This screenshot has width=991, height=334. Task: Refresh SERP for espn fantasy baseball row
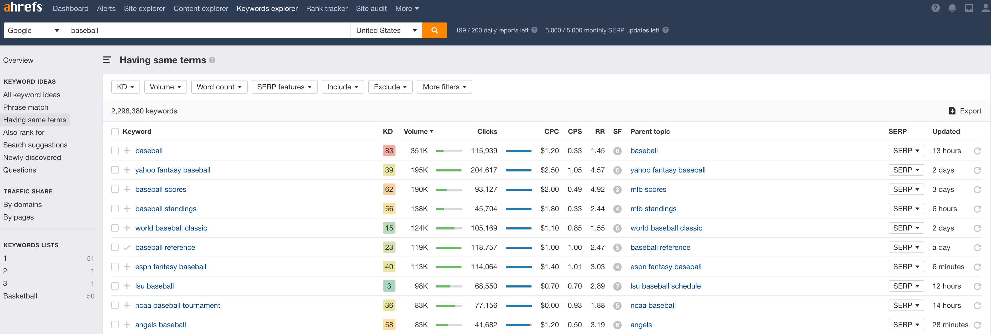(x=977, y=267)
